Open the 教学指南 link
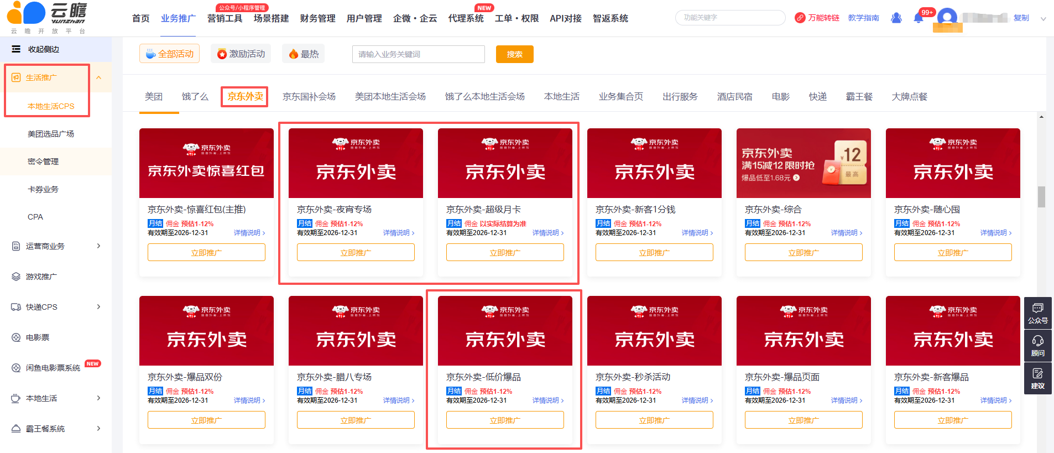Viewport: 1054px width, 453px height. coord(864,18)
